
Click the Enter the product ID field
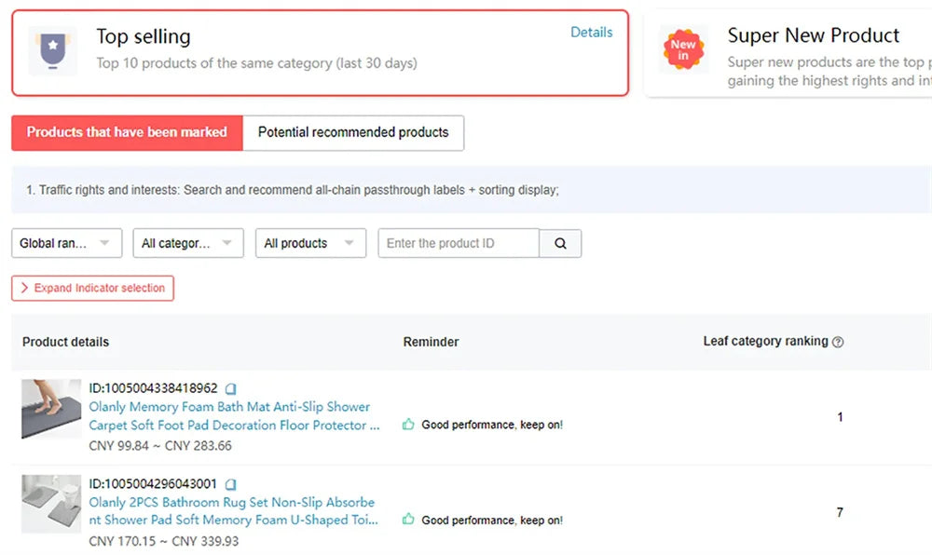459,243
